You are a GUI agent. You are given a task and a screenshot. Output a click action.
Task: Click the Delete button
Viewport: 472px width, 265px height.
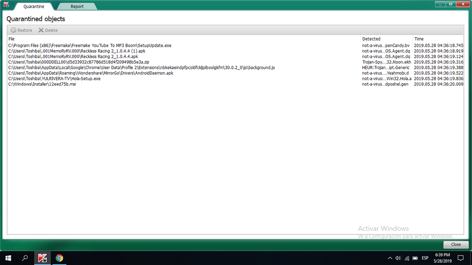(x=48, y=30)
